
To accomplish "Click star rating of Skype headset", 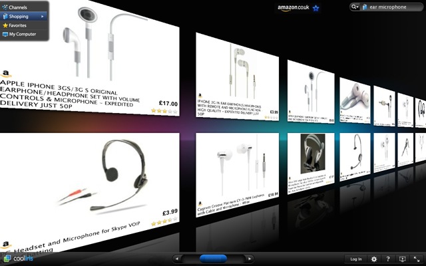I will click(x=164, y=221).
